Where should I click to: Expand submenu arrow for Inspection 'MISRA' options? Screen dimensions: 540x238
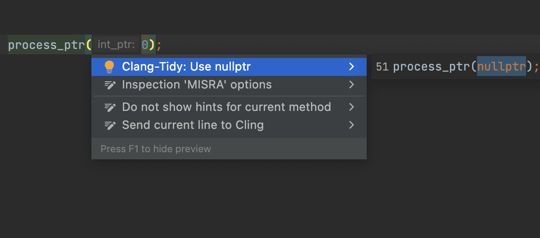(351, 85)
